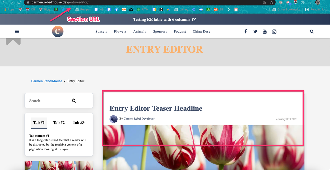The height and width of the screenshot is (170, 330).
Task: Open the Facebook social icon
Action: (246, 32)
